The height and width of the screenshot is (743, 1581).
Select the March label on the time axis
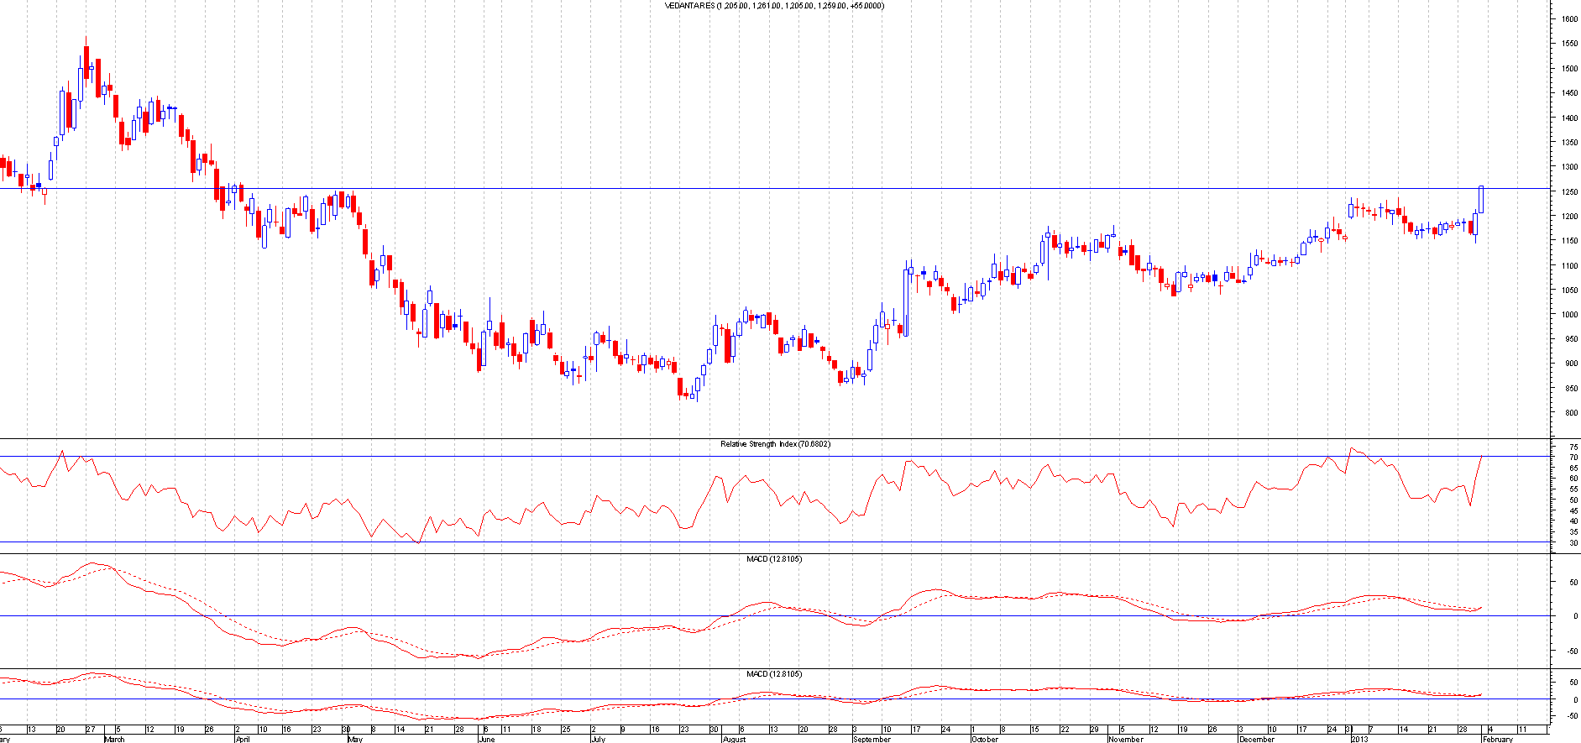tap(114, 739)
